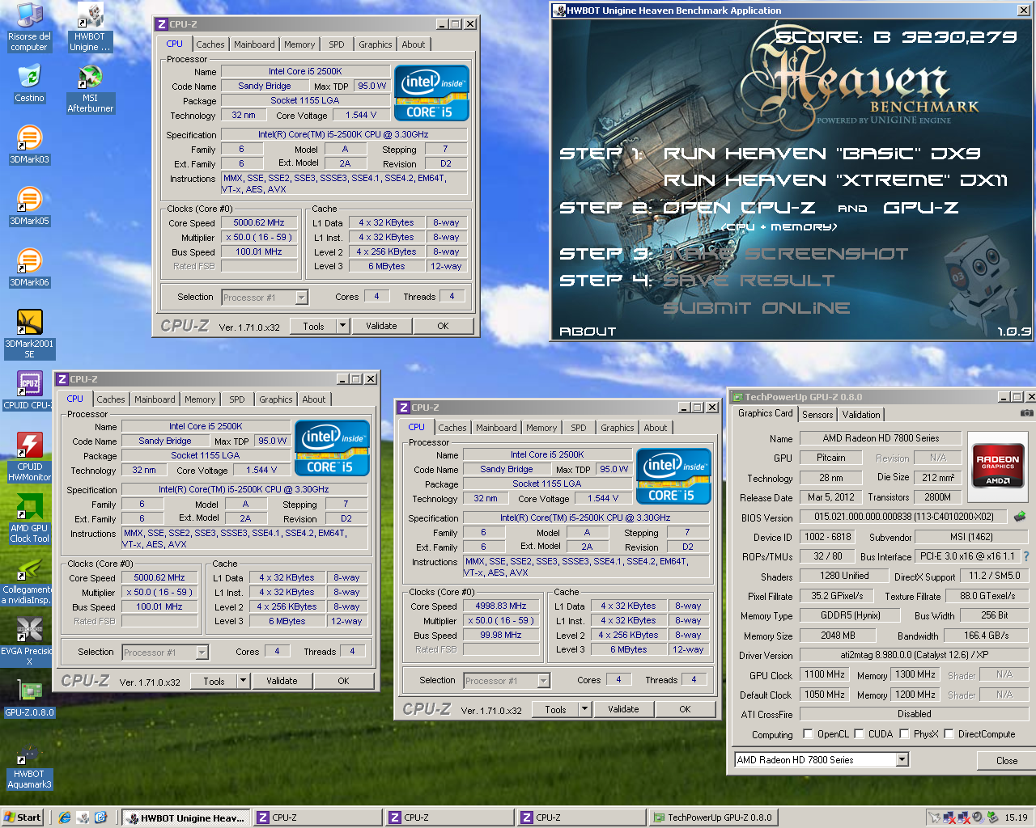Launch the 3DMark03 desktop icon

pyautogui.click(x=29, y=146)
